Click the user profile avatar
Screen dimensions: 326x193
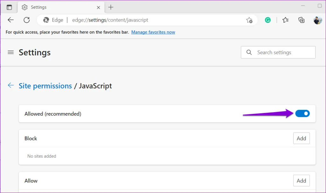pos(317,20)
